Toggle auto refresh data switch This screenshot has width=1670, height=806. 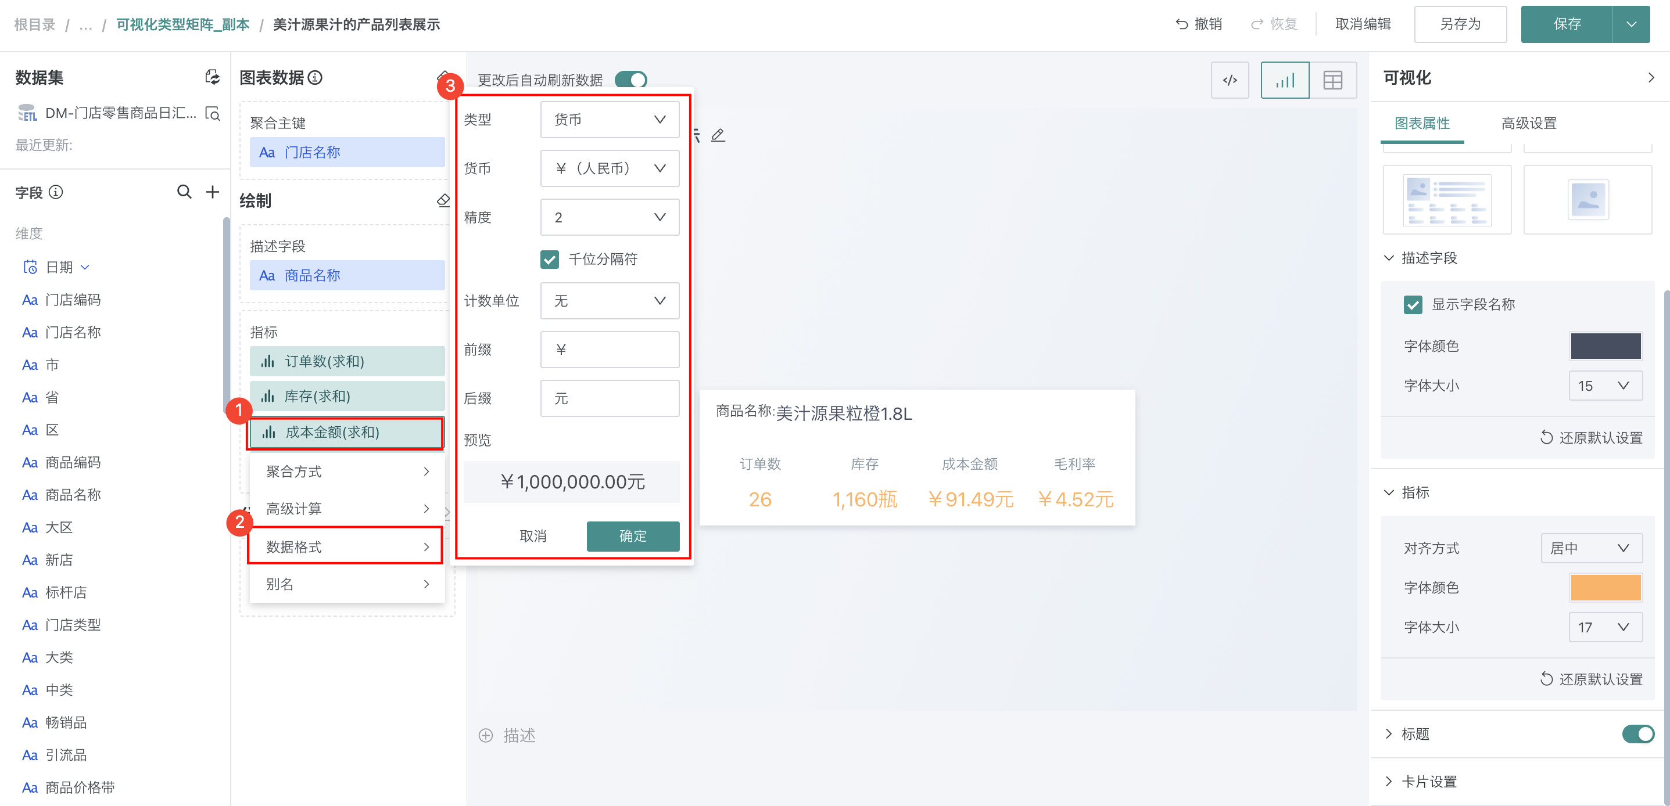(x=631, y=80)
